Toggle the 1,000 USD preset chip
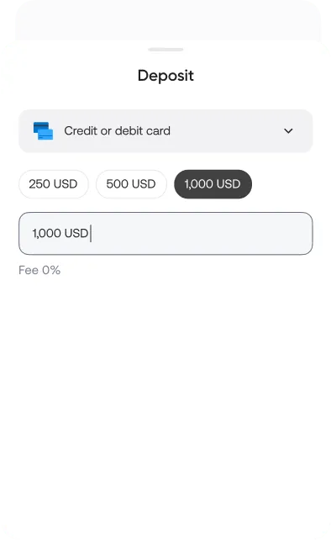The image size is (331, 540). 213,184
